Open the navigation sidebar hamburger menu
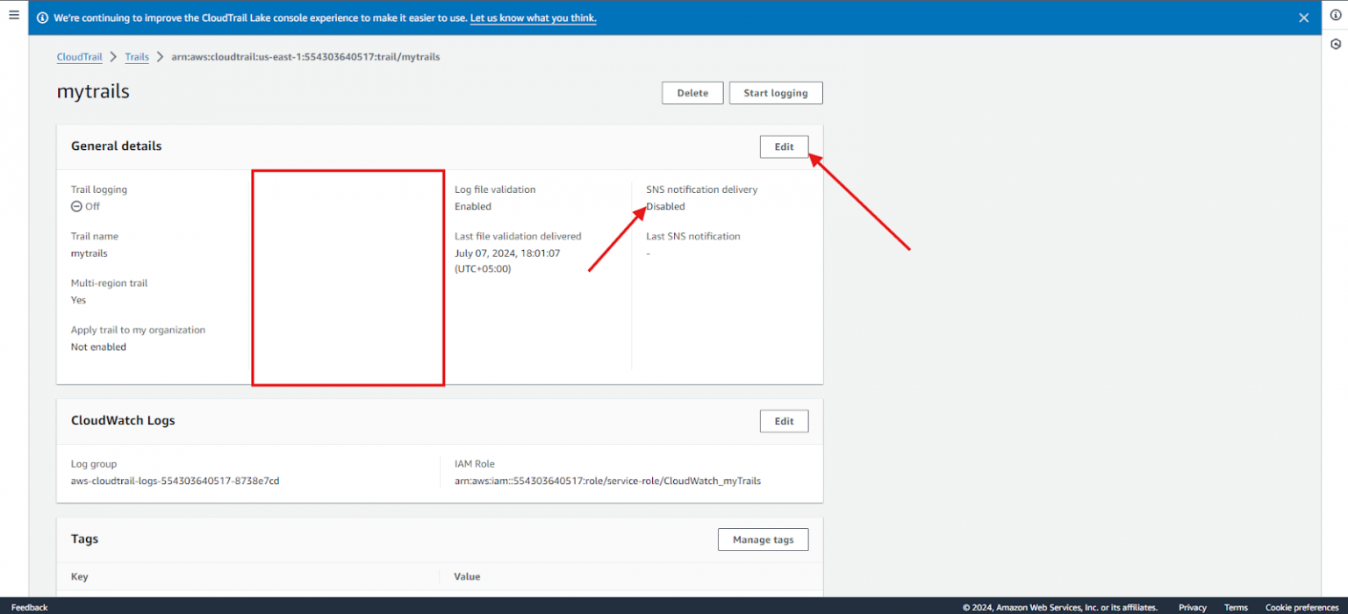The image size is (1348, 614). 13,14
